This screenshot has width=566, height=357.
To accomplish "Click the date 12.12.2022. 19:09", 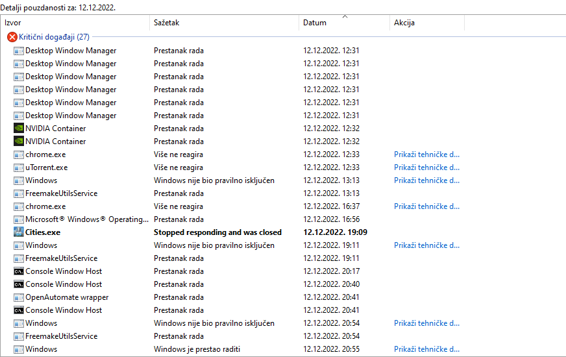I will [335, 232].
